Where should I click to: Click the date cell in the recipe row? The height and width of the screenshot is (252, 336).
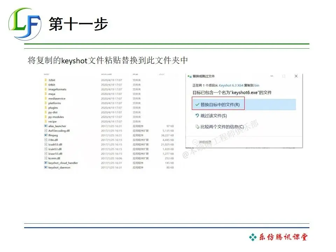111,121
